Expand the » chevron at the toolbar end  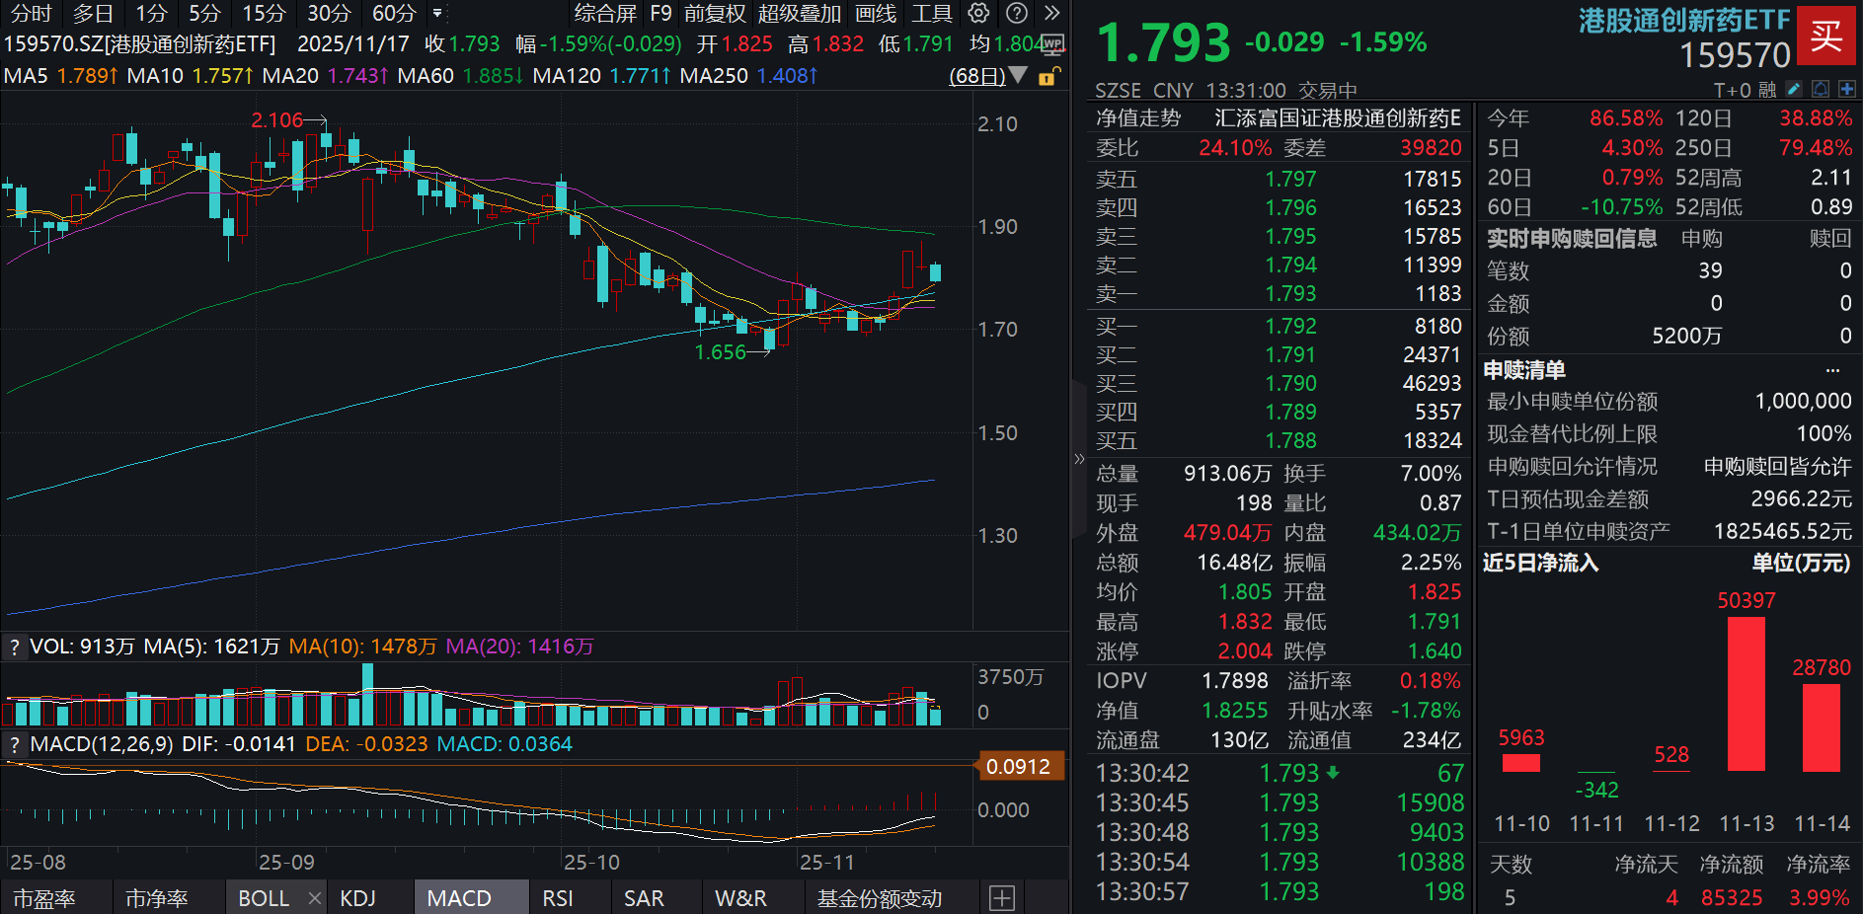pos(1051,14)
